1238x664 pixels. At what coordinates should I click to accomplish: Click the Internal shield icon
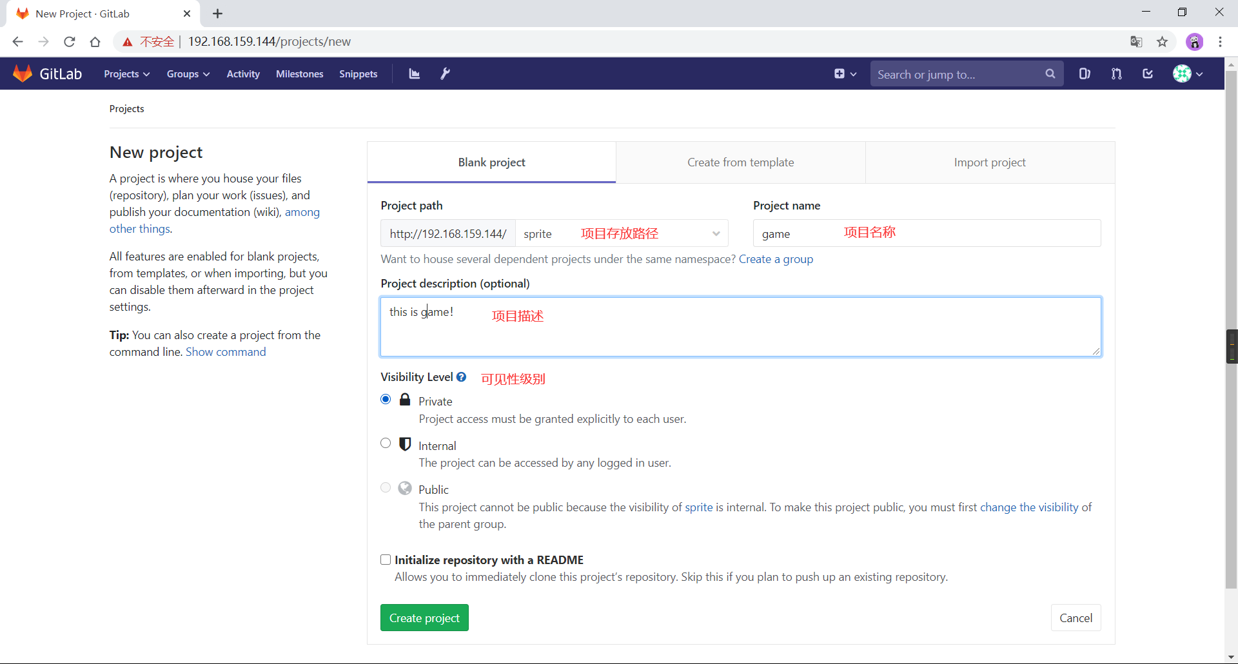pyautogui.click(x=405, y=444)
